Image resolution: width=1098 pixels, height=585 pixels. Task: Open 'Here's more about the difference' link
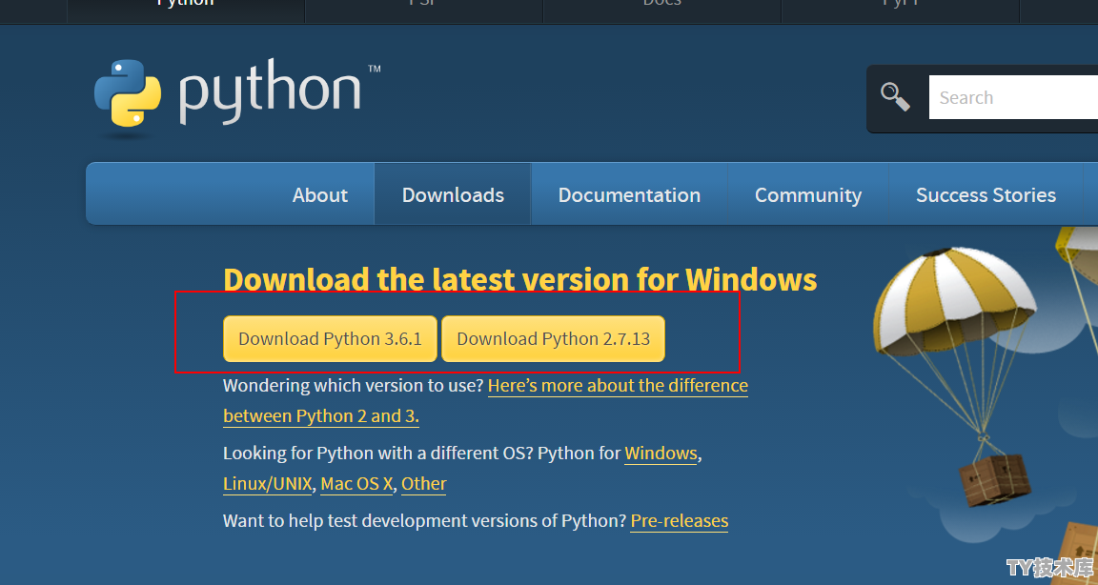tap(618, 386)
